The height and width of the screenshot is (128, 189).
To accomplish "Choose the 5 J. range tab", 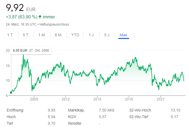I will [x=107, y=35].
